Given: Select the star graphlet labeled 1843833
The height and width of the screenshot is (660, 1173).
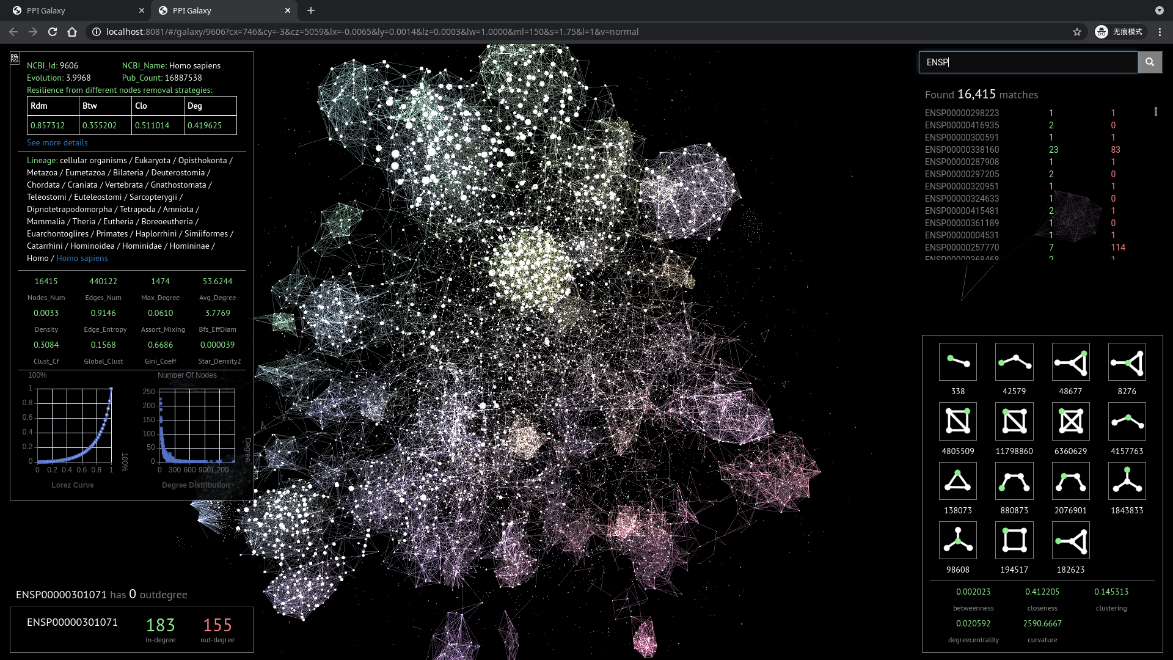Looking at the screenshot, I should [1127, 481].
